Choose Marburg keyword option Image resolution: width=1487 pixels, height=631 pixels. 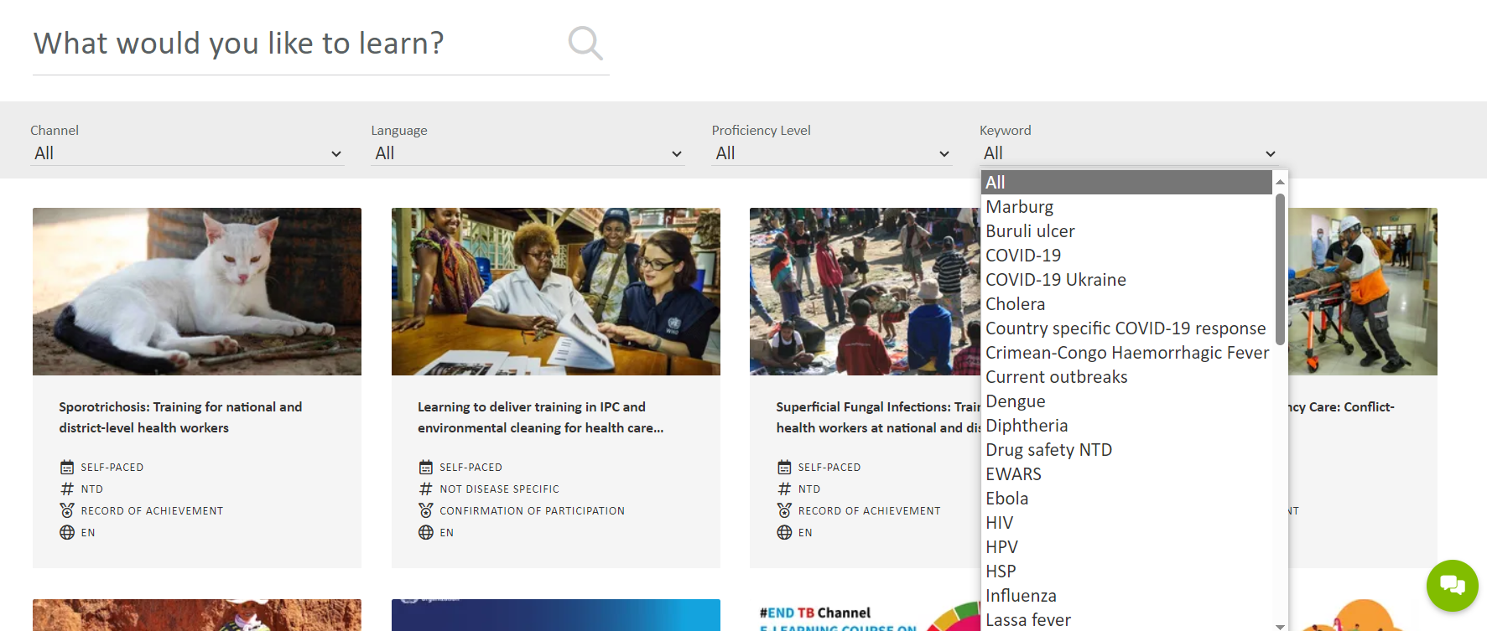coord(1126,207)
